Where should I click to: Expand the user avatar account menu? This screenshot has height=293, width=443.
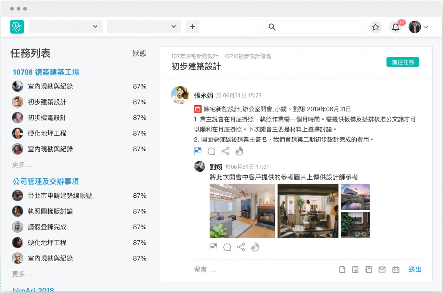[x=418, y=27]
